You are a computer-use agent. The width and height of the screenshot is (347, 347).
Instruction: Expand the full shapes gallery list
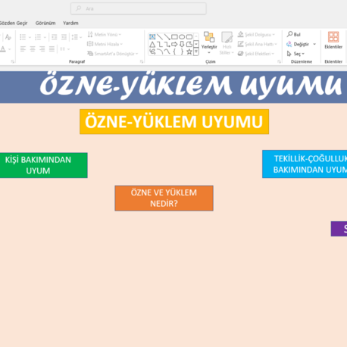pyautogui.click(x=196, y=52)
